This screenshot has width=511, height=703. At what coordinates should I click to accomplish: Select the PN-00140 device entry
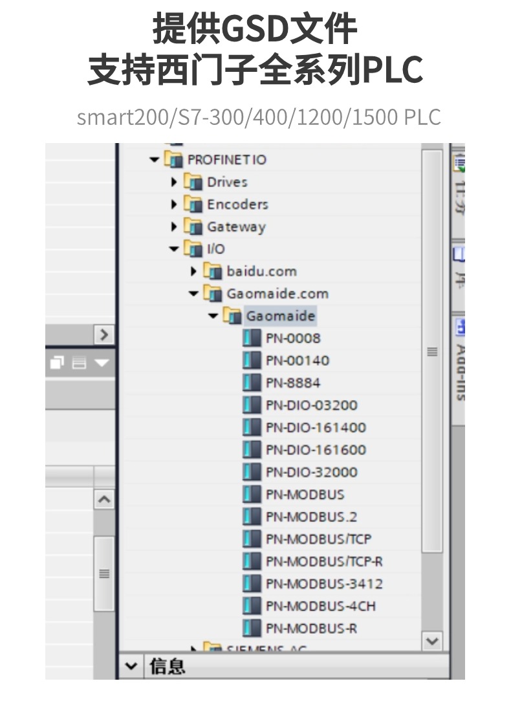[x=298, y=361]
